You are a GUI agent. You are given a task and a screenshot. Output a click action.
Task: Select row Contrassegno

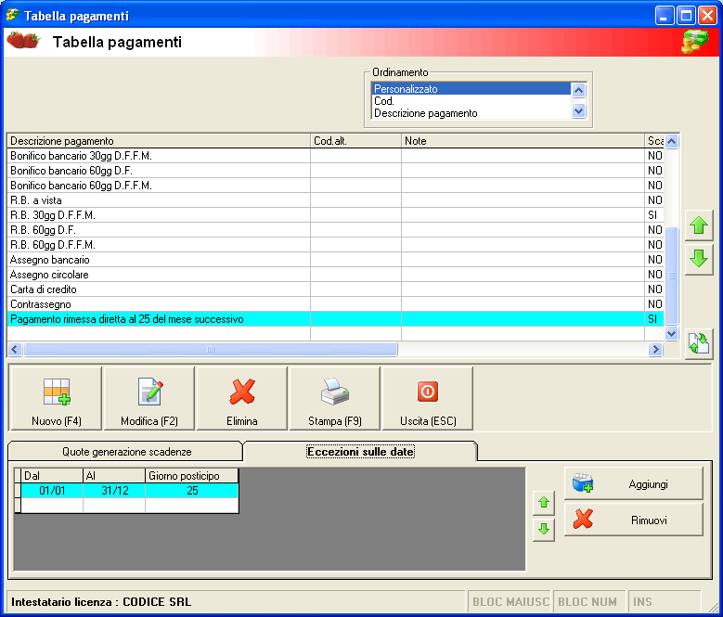(336, 303)
